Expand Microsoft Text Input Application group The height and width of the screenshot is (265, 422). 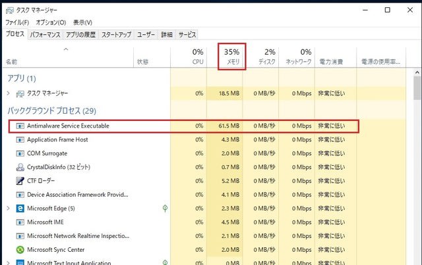(x=9, y=263)
